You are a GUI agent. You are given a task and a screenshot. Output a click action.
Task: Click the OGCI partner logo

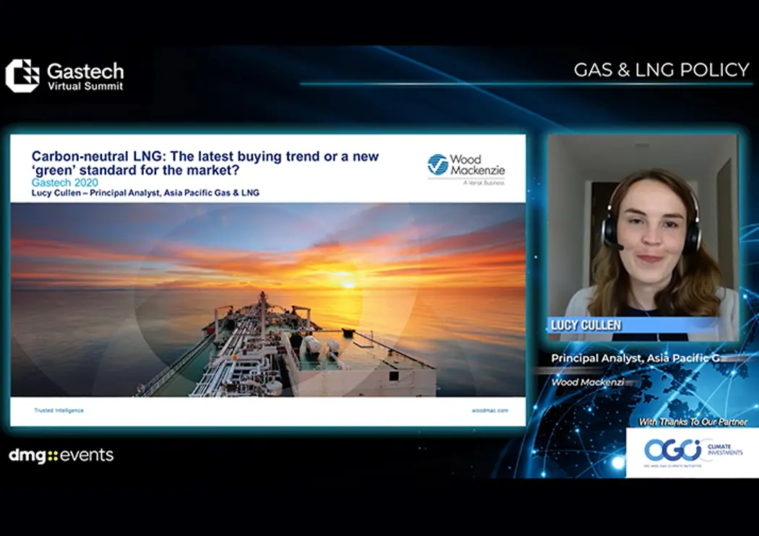pos(672,449)
